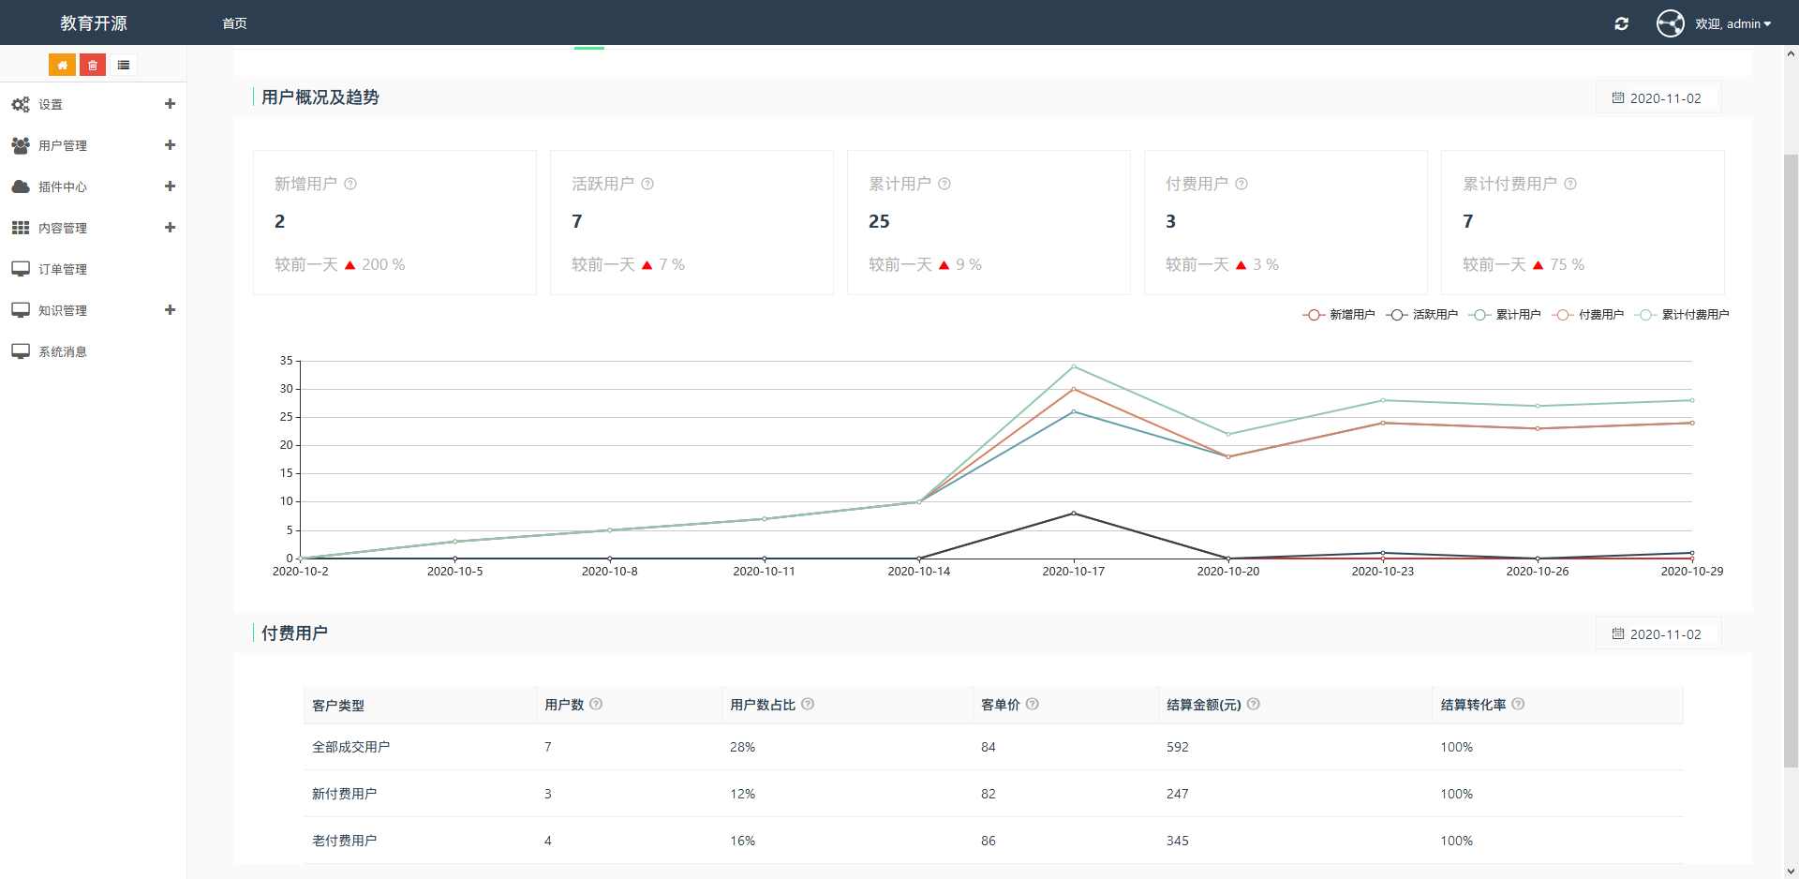
Task: Click the 教育开源 site title
Action: pyautogui.click(x=94, y=23)
